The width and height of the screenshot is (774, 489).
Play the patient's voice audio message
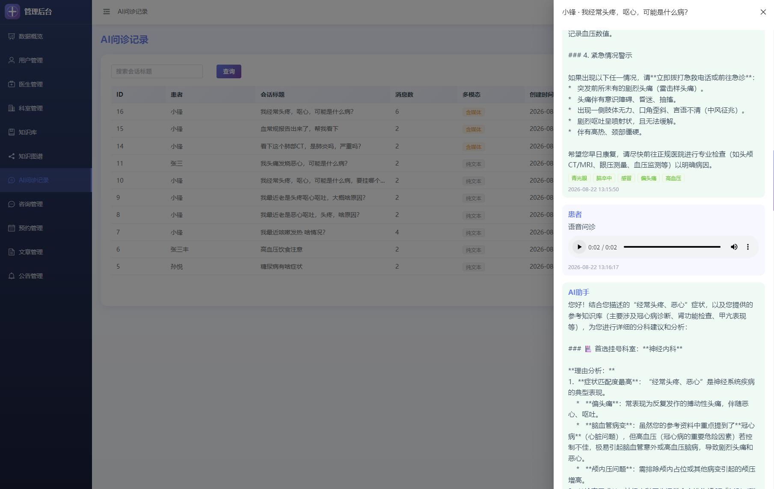coord(579,247)
